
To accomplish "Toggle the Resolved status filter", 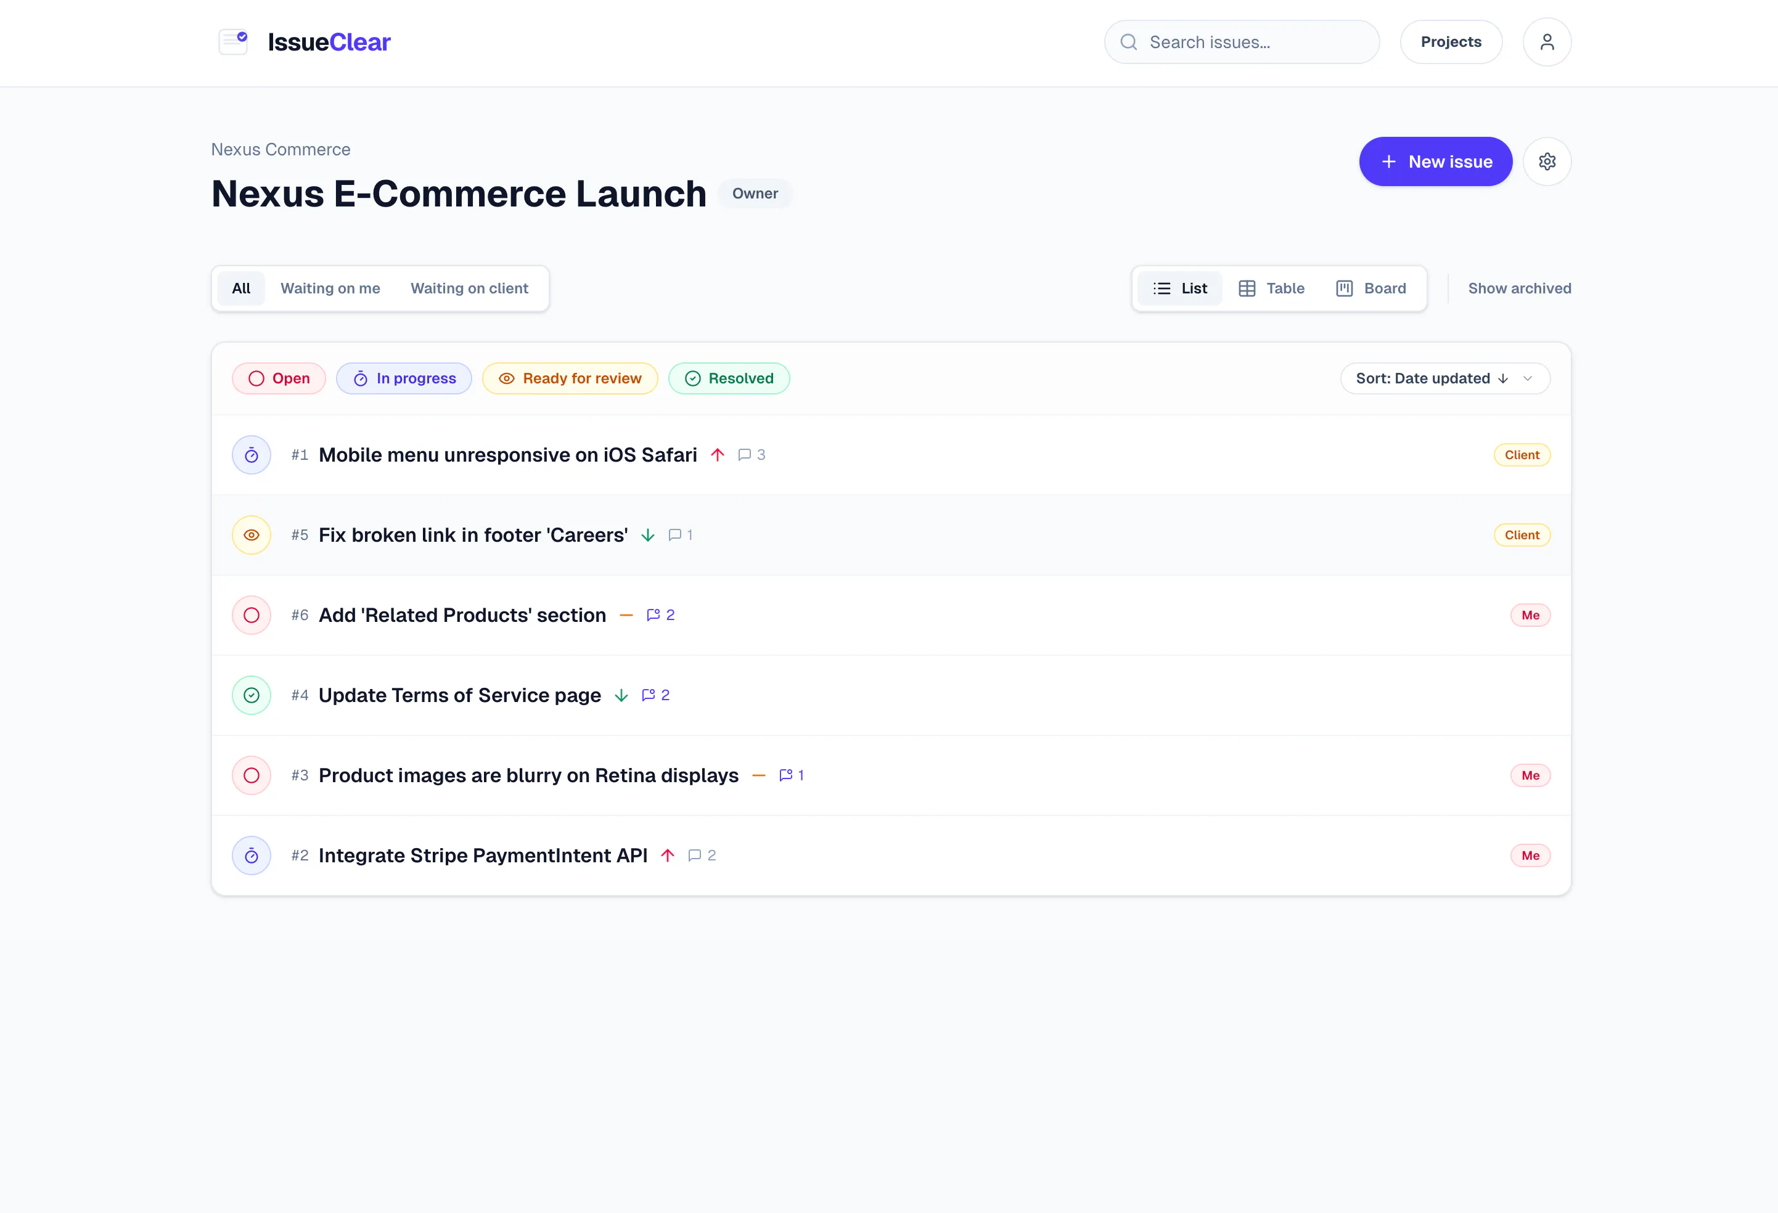I will (x=728, y=378).
